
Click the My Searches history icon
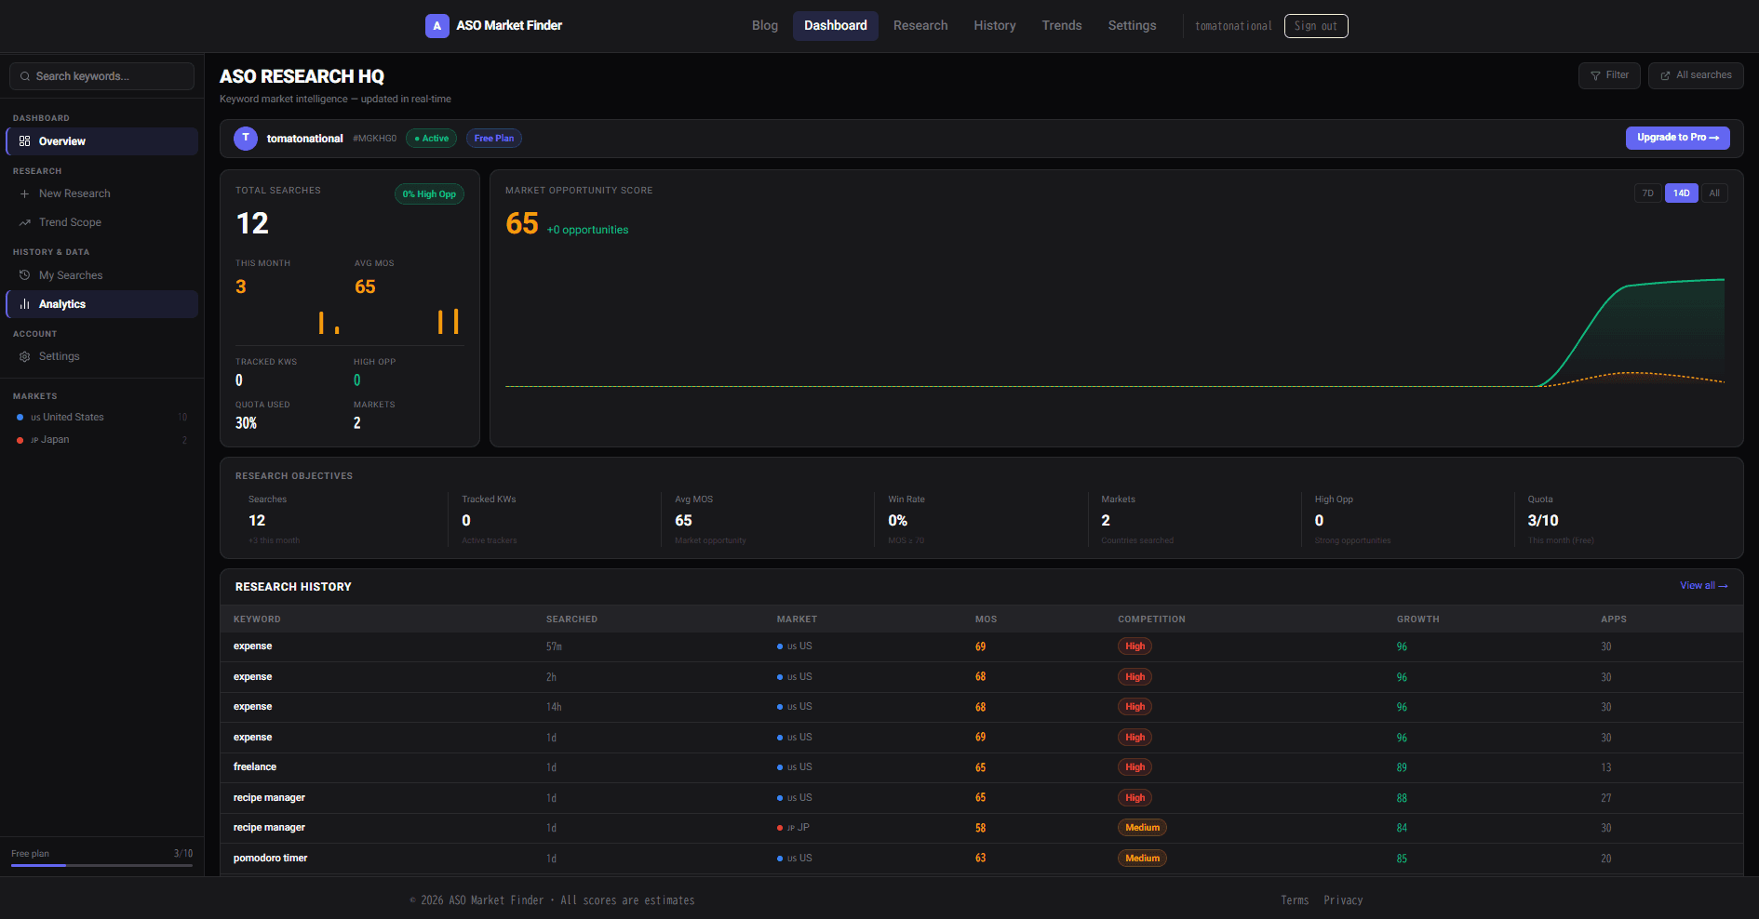(x=25, y=275)
